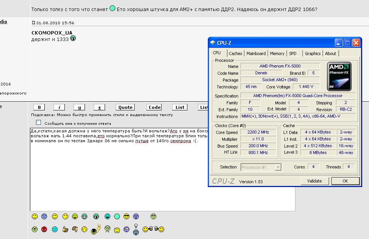Click the Quote formatting button
This screenshot has height=239, width=369.
click(125, 107)
